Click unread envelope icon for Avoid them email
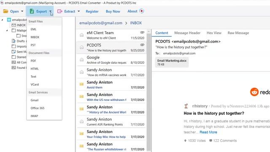Screen dimensions: 270x152 pos(81,84)
